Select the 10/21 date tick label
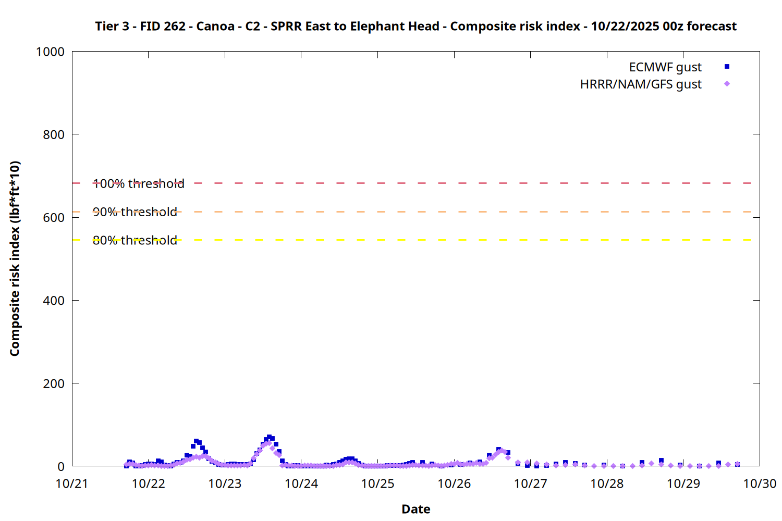 pos(72,483)
